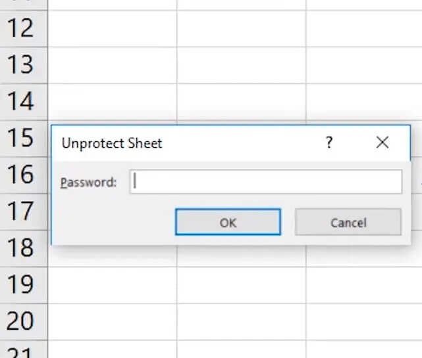Select the partially visible row 21 header
The height and width of the screenshot is (358, 422).
pyautogui.click(x=24, y=349)
